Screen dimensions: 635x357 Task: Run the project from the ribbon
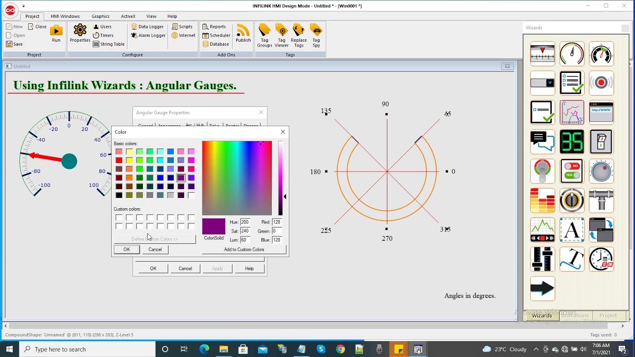pyautogui.click(x=56, y=34)
